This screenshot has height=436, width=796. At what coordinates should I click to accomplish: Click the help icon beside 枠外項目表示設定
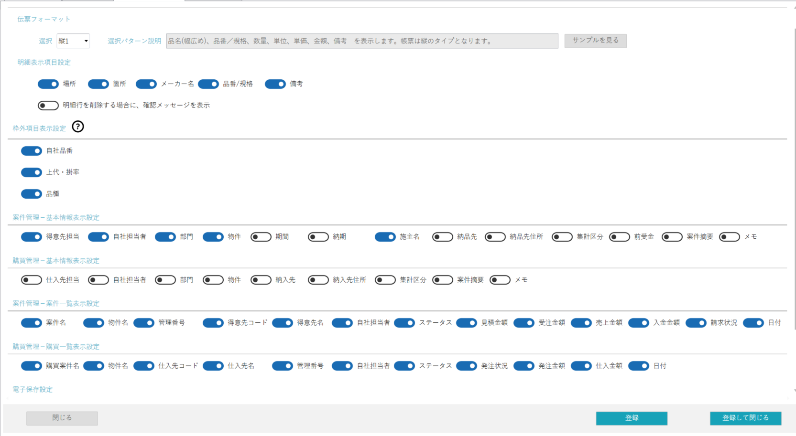click(x=78, y=127)
